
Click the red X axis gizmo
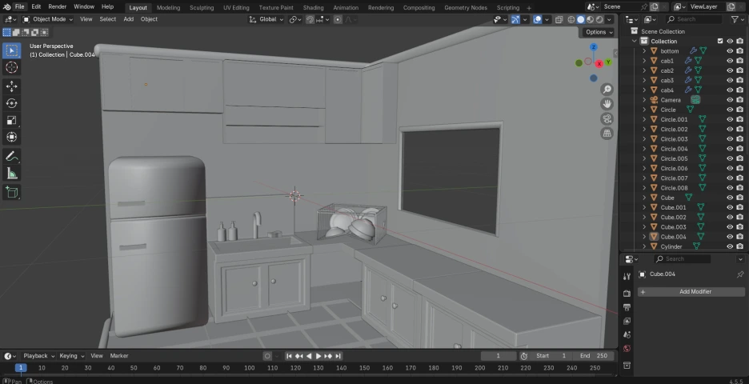pos(599,64)
